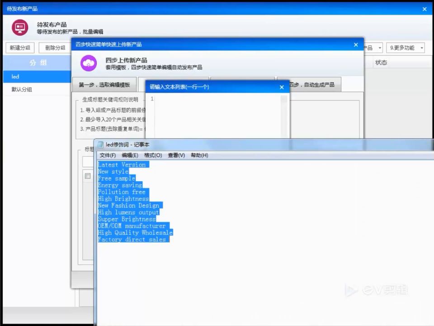Click the red monitor icon for pending products

point(19,28)
